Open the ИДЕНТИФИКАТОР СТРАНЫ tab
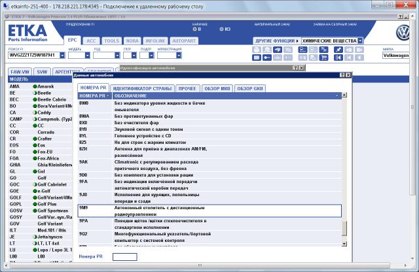This screenshot has height=272, width=419. pyautogui.click(x=142, y=88)
